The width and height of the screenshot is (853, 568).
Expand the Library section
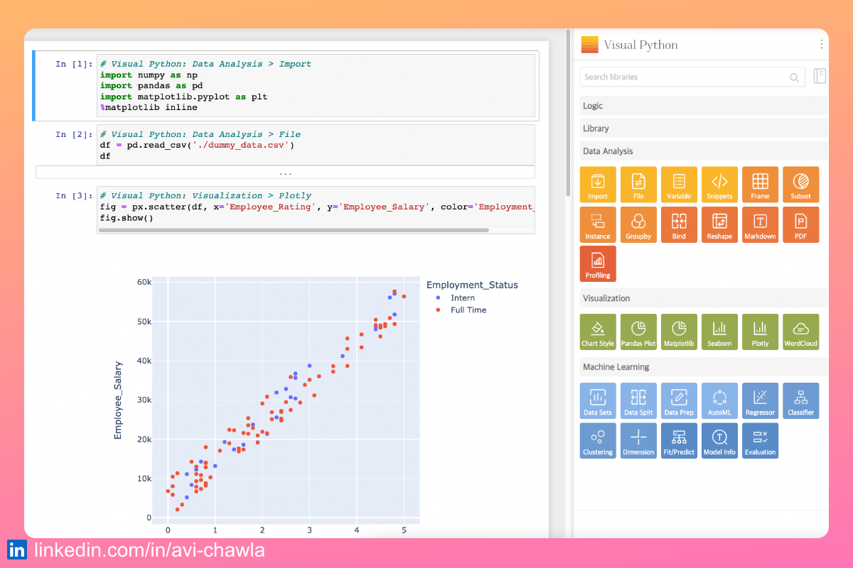click(702, 128)
